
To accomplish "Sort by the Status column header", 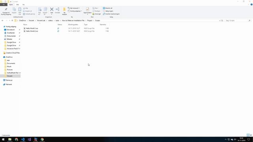I will (x=60, y=24).
